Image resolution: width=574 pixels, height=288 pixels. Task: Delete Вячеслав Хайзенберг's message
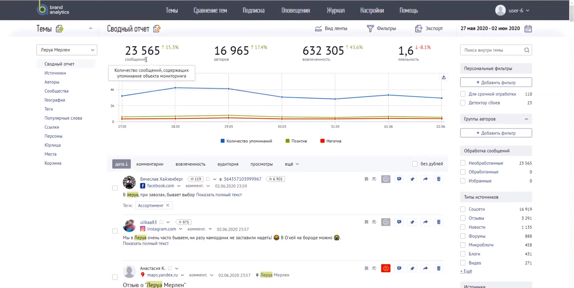coord(439,179)
